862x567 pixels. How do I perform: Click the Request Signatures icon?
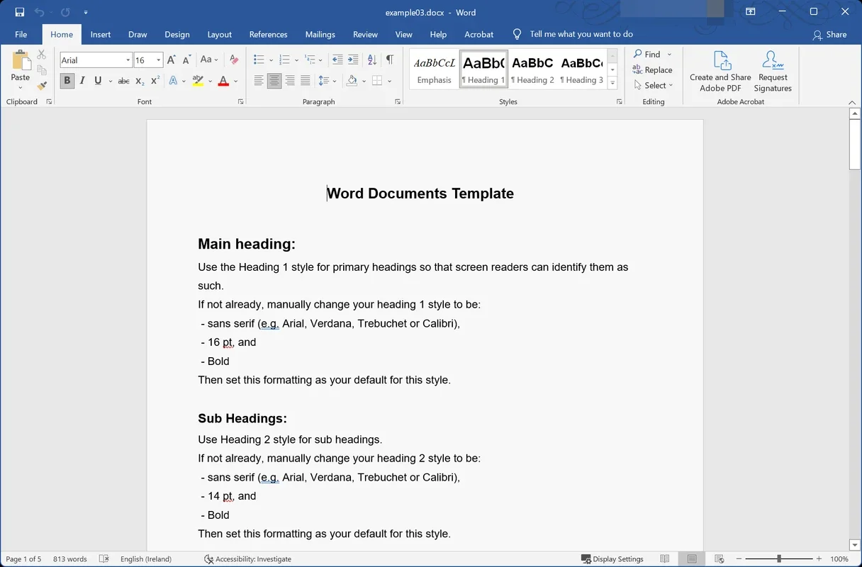(772, 70)
